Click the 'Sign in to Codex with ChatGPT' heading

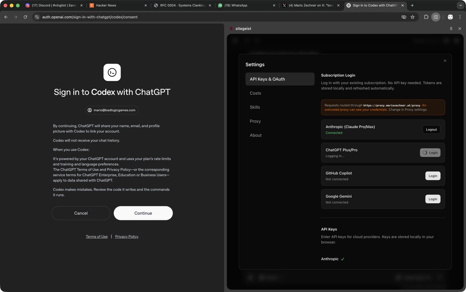(x=112, y=92)
